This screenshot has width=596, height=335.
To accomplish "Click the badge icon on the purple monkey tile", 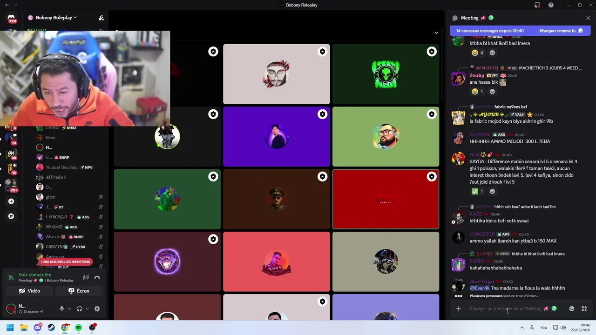I will pyautogui.click(x=213, y=239).
